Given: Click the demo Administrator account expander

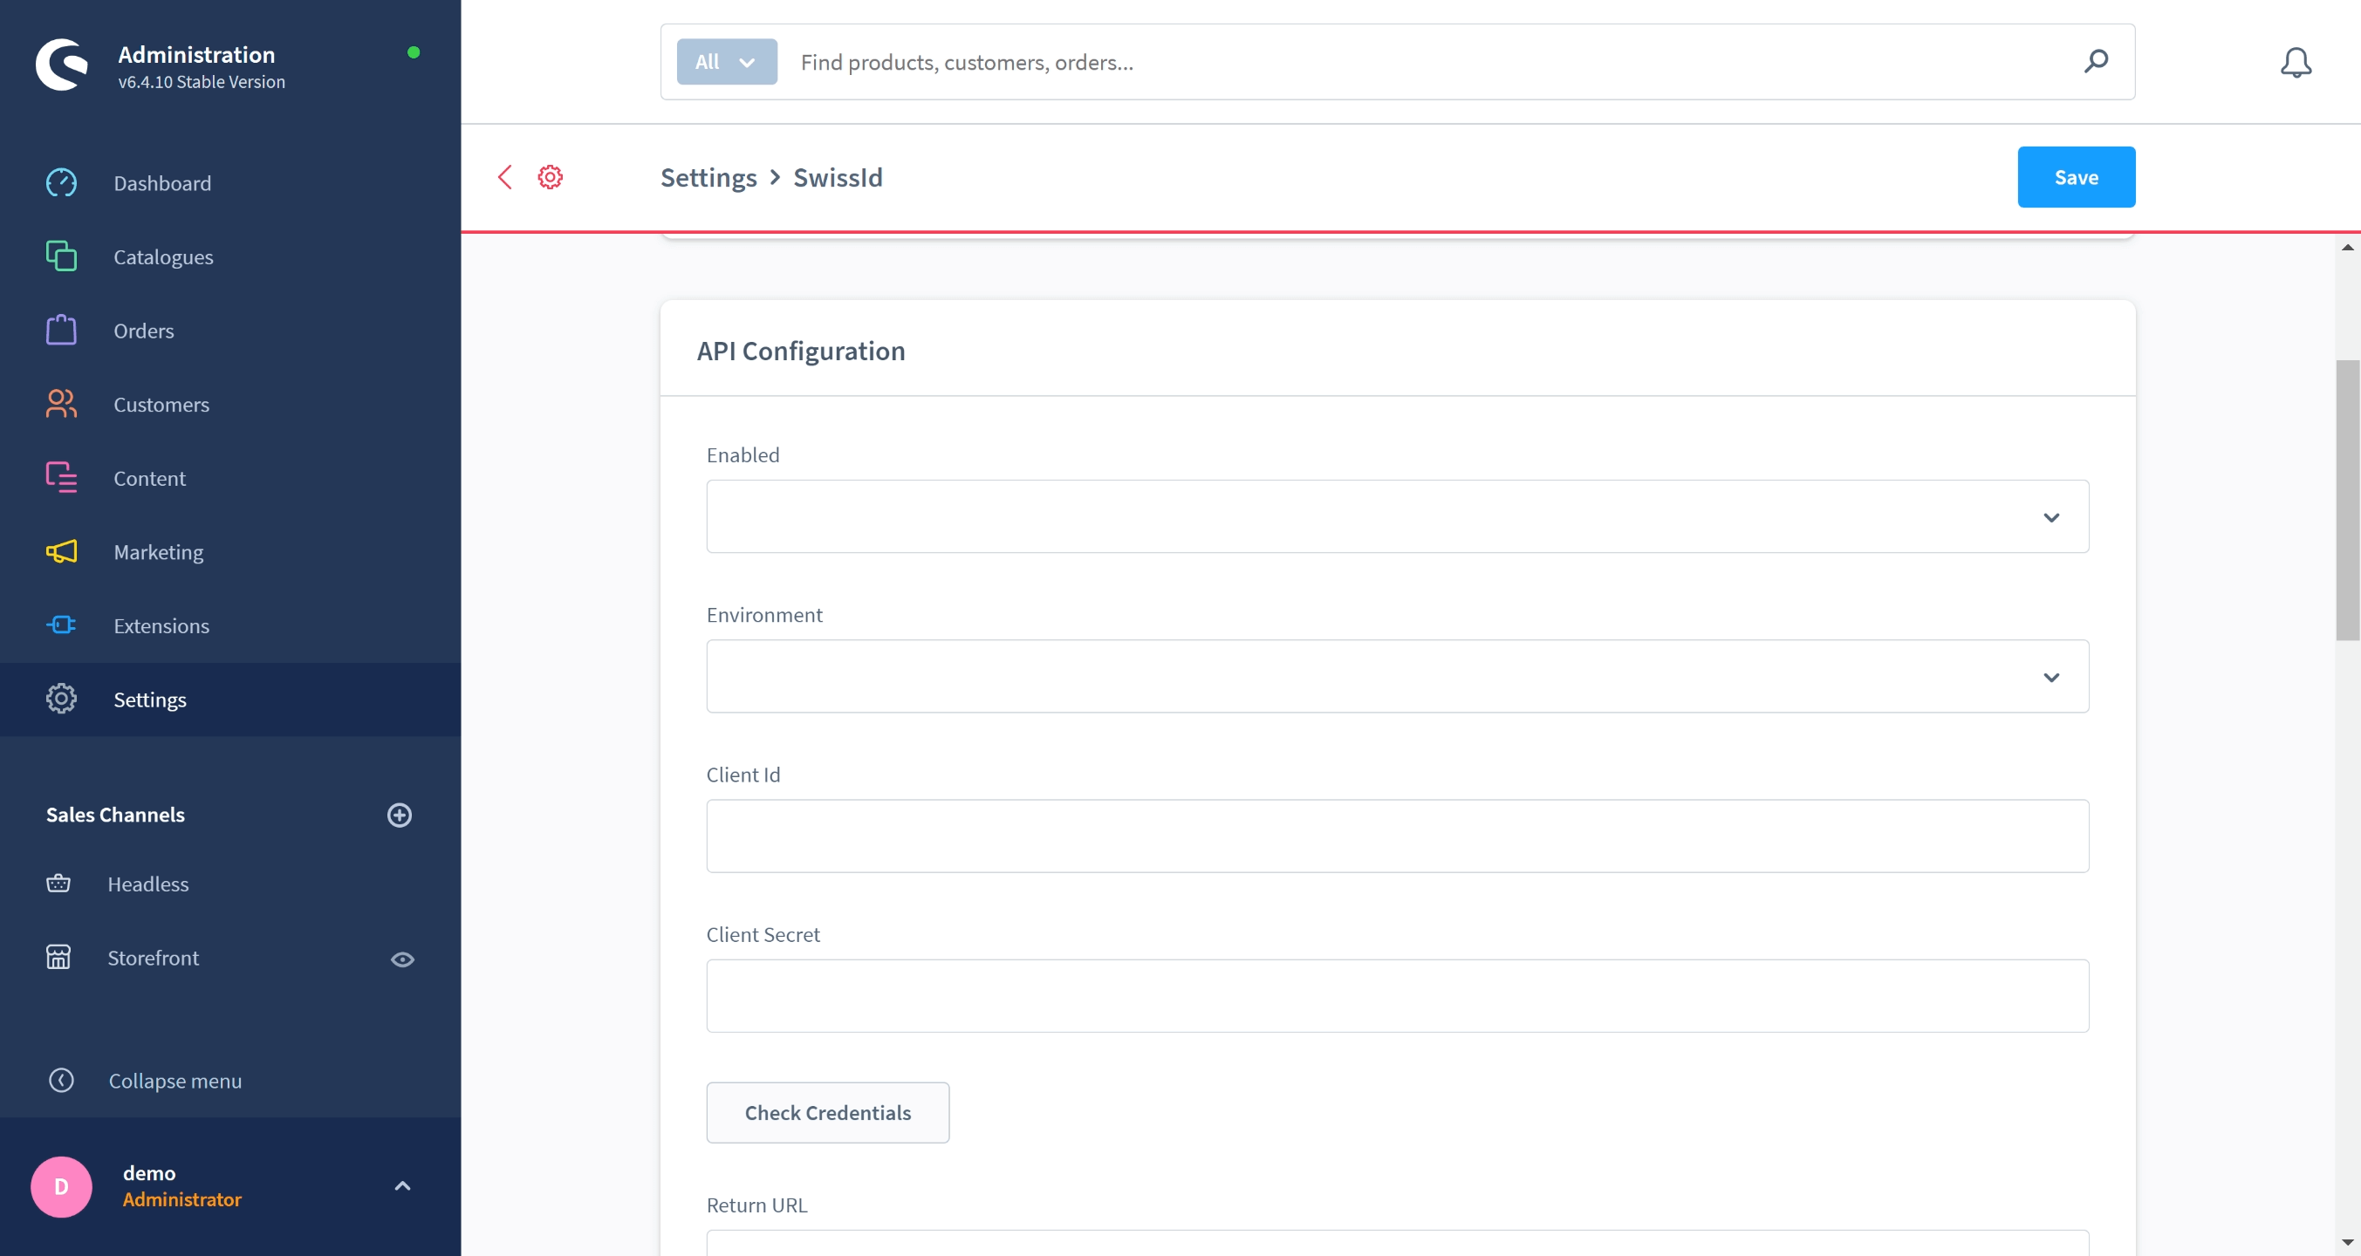Looking at the screenshot, I should [403, 1186].
